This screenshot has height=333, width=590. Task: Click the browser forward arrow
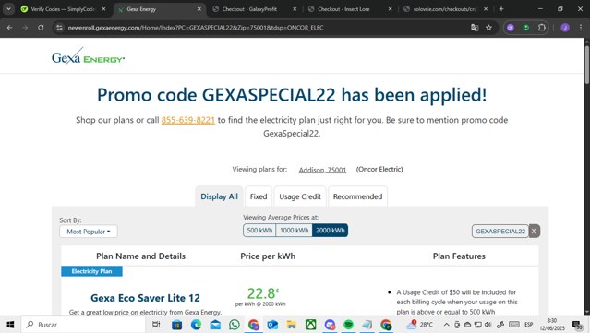pos(25,28)
